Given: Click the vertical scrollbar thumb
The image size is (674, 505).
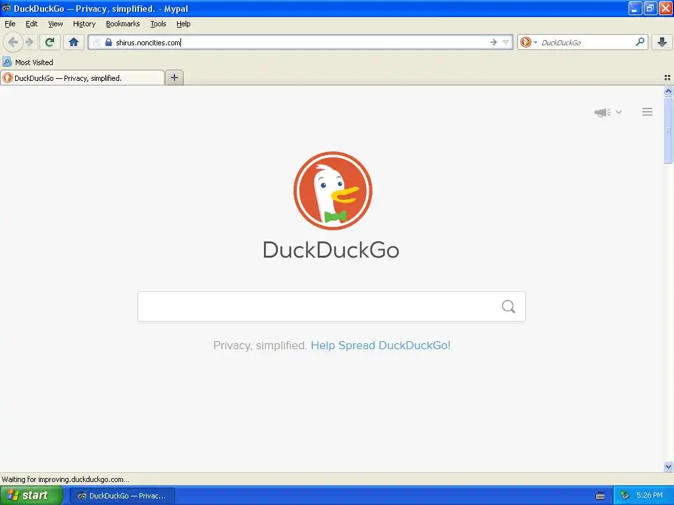Looking at the screenshot, I should [668, 130].
